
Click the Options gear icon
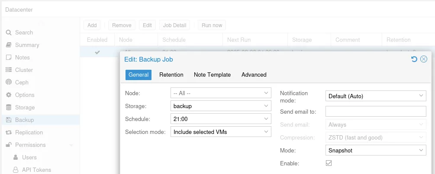[9, 95]
